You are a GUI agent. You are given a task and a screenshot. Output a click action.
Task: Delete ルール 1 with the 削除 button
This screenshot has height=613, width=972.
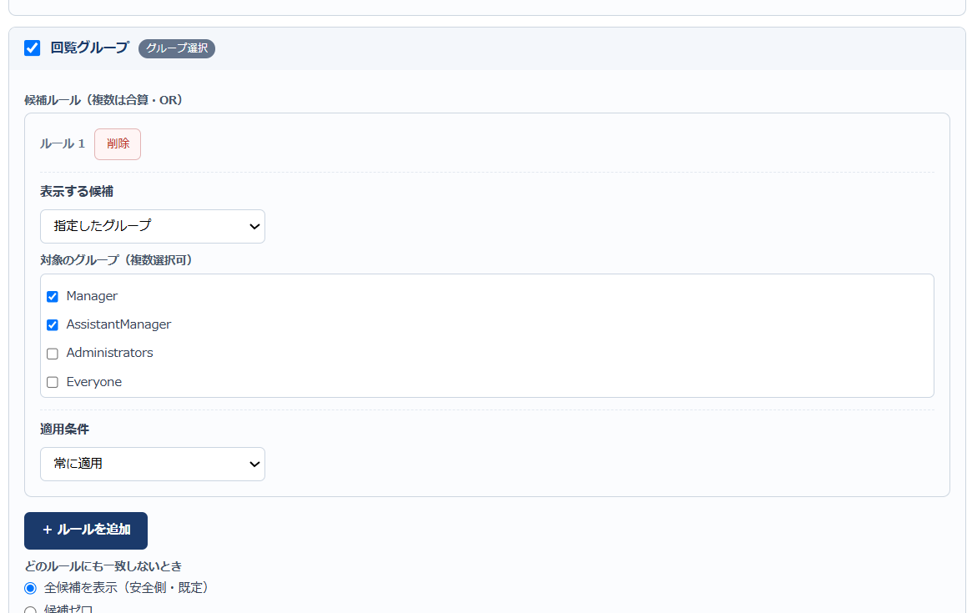(x=118, y=143)
